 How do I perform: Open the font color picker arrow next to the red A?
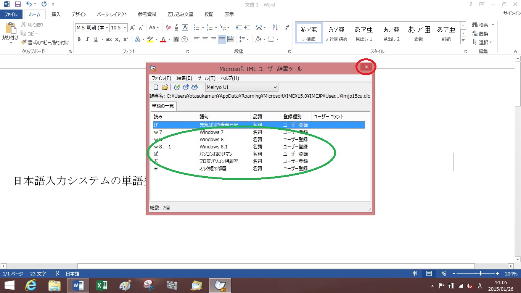[170, 39]
